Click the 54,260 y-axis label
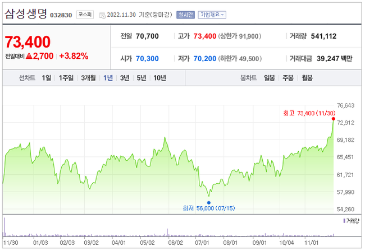This screenshot has width=365, height=251. 345,210
